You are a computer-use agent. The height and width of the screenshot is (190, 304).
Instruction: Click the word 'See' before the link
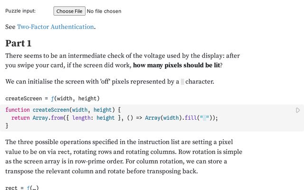tap(10, 27)
